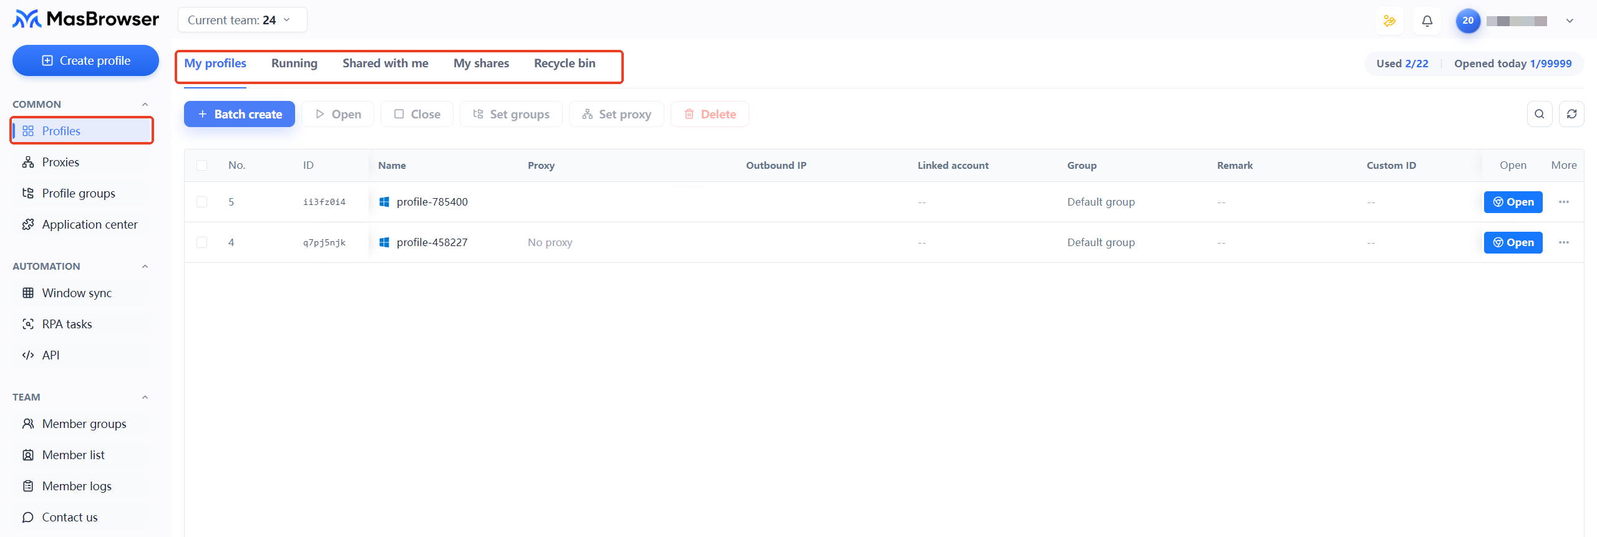The height and width of the screenshot is (537, 1597).
Task: Click the Create profile button
Action: [85, 60]
